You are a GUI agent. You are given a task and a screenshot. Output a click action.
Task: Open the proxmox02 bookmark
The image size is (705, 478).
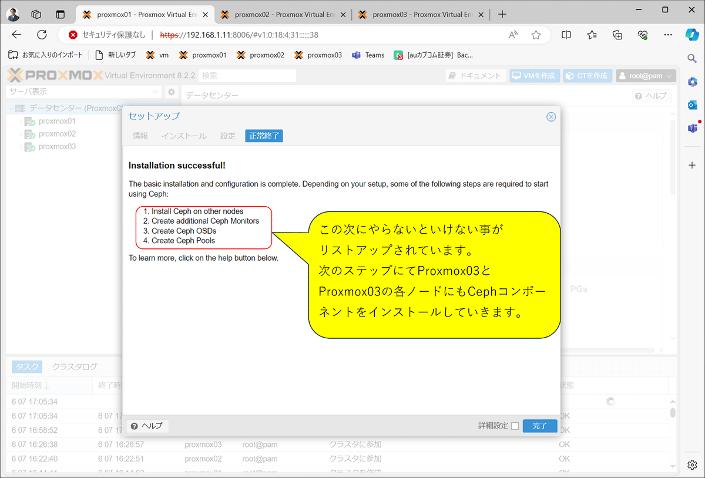click(x=260, y=55)
